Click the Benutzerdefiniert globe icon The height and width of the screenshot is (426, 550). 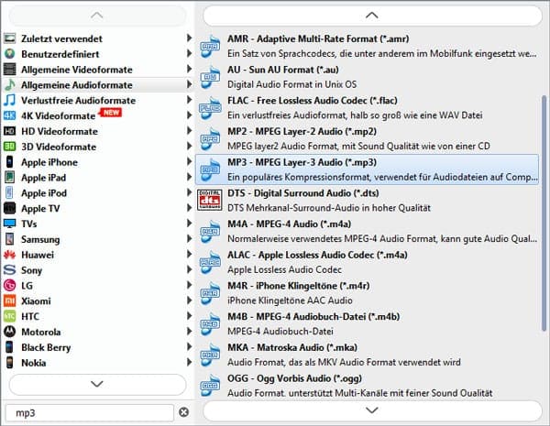click(9, 54)
